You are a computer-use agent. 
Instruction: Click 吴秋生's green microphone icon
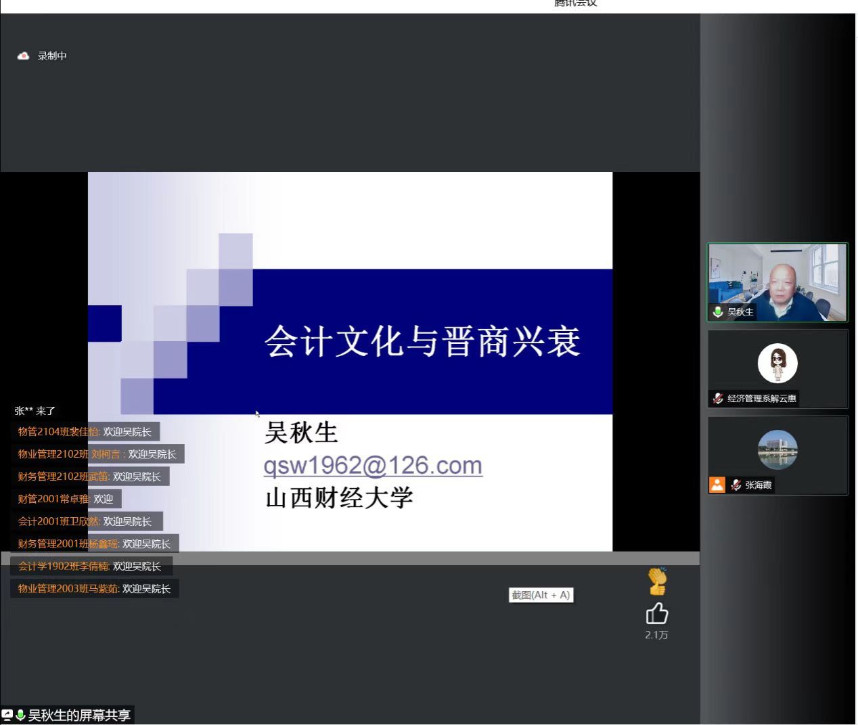(718, 312)
